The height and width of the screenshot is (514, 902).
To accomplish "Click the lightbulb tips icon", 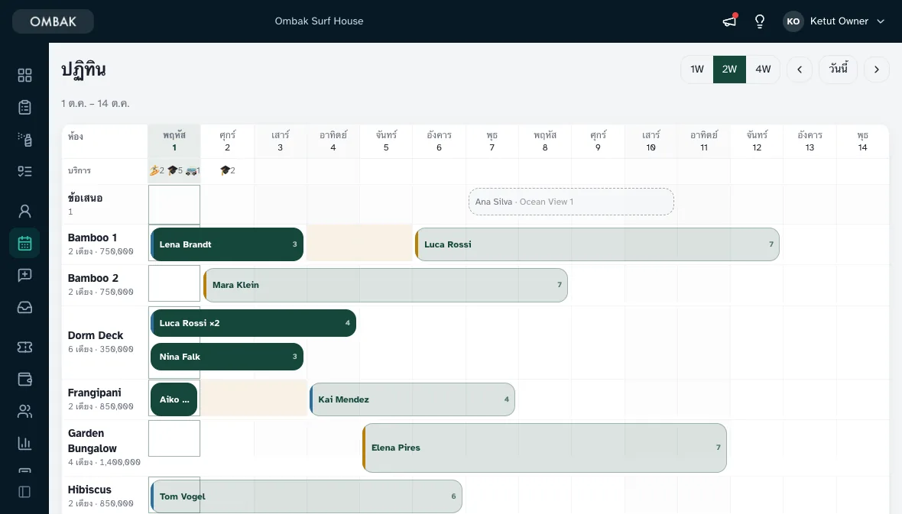I will (760, 21).
